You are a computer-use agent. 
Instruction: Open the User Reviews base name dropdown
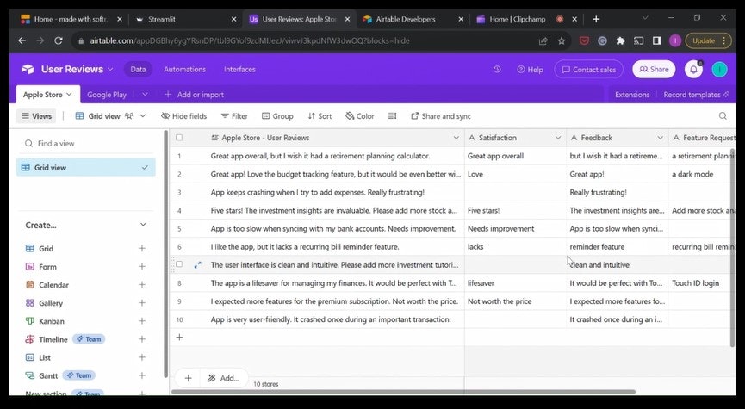point(110,70)
